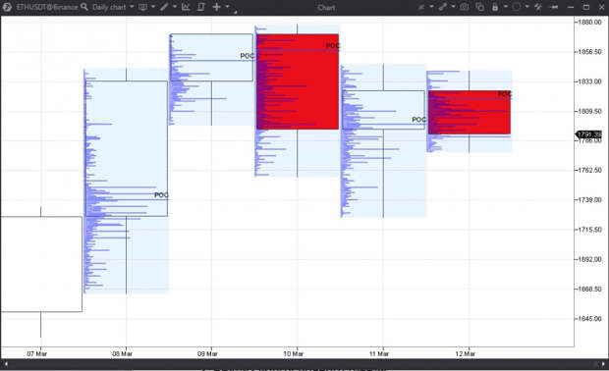
Task: Click the horizontal scrollbar right arrow
Action: (x=603, y=364)
